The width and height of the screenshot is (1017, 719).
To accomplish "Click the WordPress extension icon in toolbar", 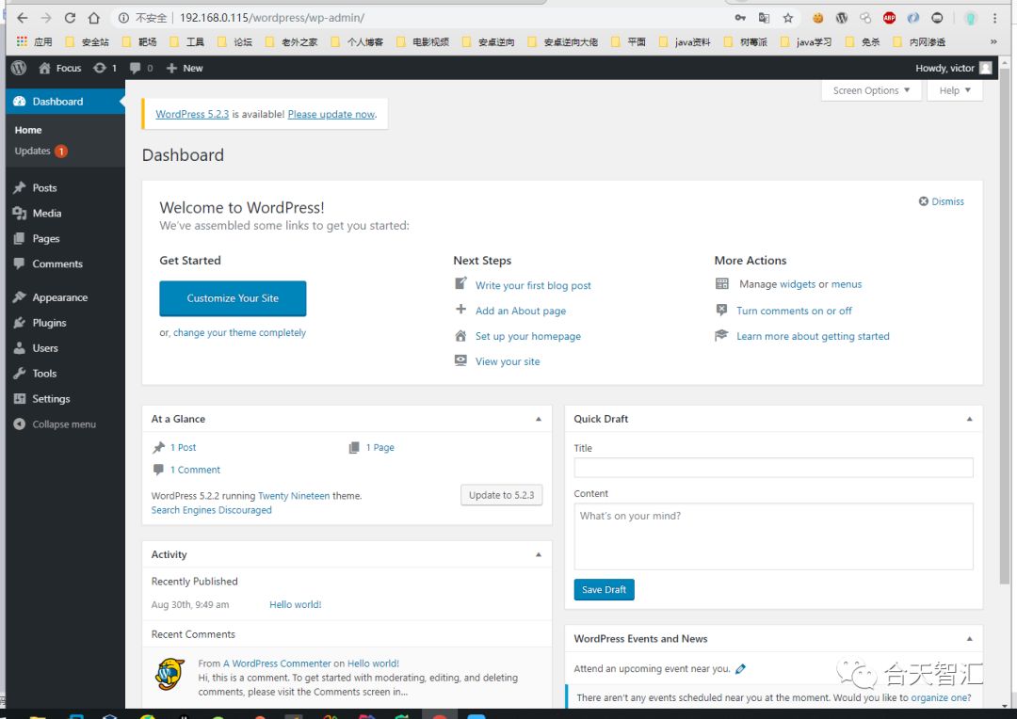I will click(x=842, y=18).
